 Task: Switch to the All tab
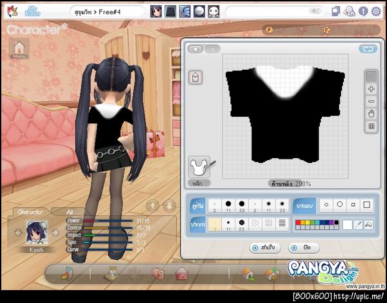coord(70,212)
